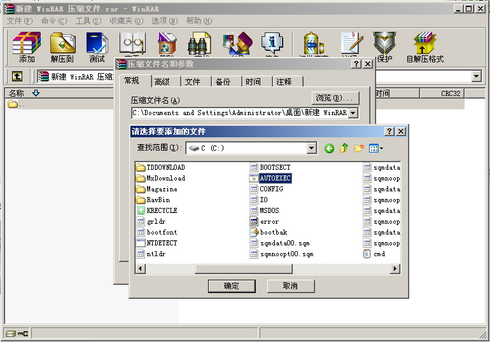Click the create new folder icon
Image resolution: width=490 pixels, height=342 pixels.
[x=359, y=148]
